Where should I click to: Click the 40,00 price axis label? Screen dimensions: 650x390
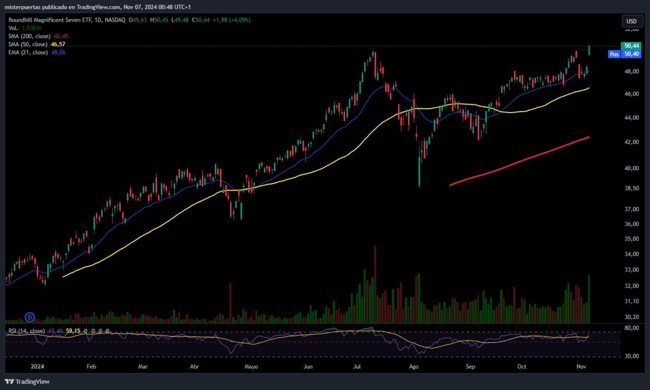(x=631, y=168)
